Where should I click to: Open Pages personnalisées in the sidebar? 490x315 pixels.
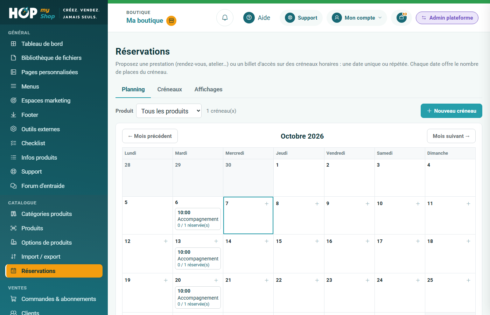click(x=49, y=72)
